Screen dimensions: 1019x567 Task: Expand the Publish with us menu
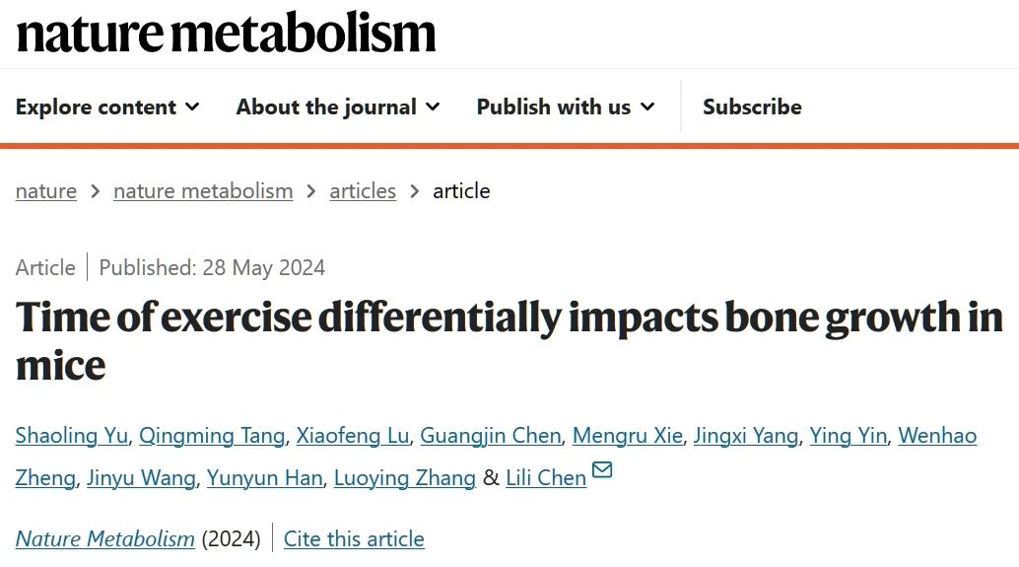(x=566, y=106)
